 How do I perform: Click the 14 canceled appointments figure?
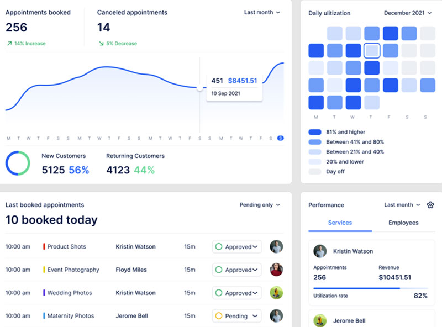103,28
